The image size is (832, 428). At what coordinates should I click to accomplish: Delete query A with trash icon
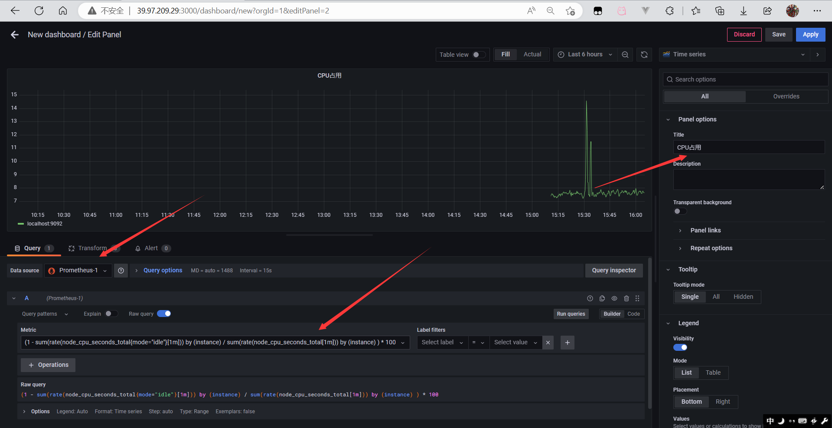pyautogui.click(x=626, y=298)
